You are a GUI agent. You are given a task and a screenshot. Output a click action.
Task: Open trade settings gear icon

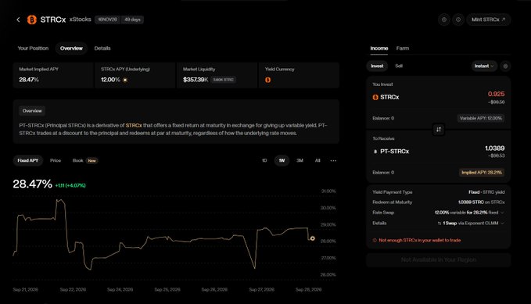(x=506, y=66)
